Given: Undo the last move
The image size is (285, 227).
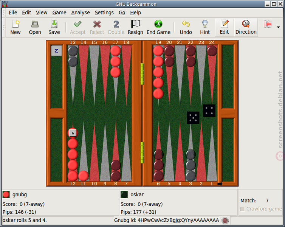Looking at the screenshot, I should click(x=186, y=27).
